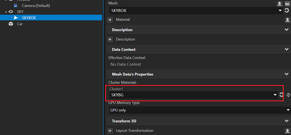Click the camera icon beside Camera (Default)

[16, 6]
